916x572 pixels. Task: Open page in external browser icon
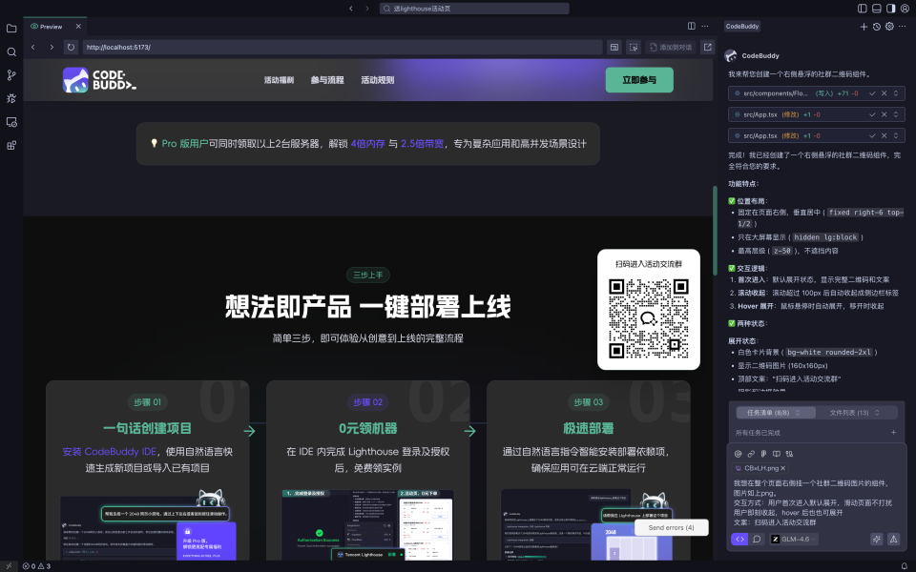[x=708, y=46]
